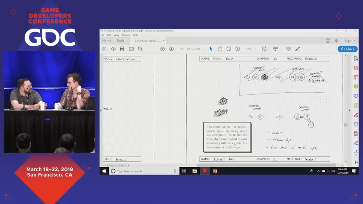
Task: Open Create PDF tool in right pane
Action: 356,68
